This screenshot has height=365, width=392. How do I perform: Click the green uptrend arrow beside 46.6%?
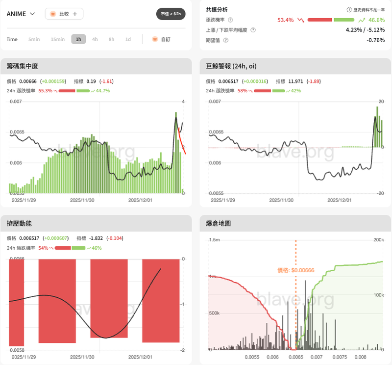(362, 20)
